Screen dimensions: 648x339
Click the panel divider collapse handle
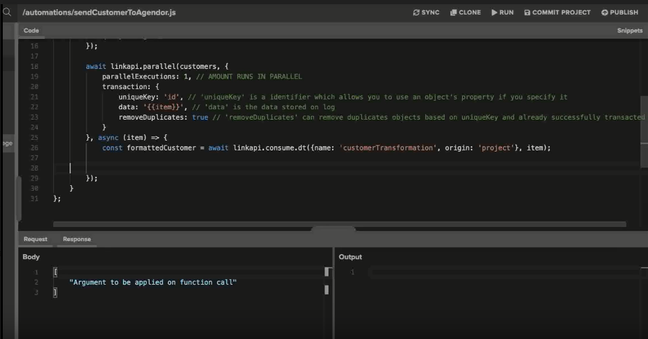click(333, 228)
